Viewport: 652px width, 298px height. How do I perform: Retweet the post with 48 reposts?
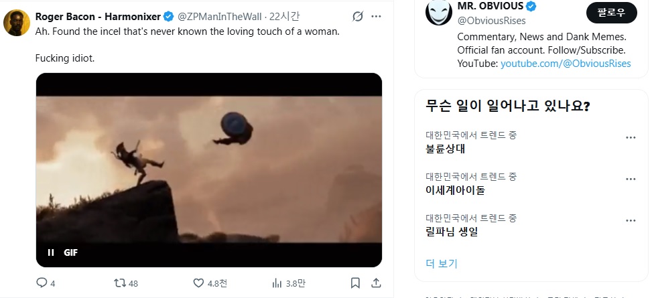coord(120,283)
